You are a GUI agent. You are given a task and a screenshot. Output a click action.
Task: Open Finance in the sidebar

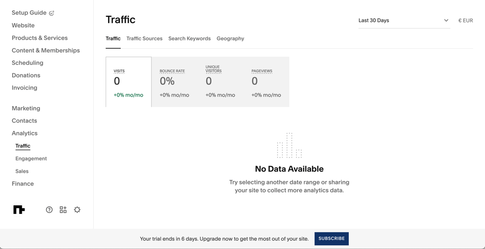[x=23, y=184]
